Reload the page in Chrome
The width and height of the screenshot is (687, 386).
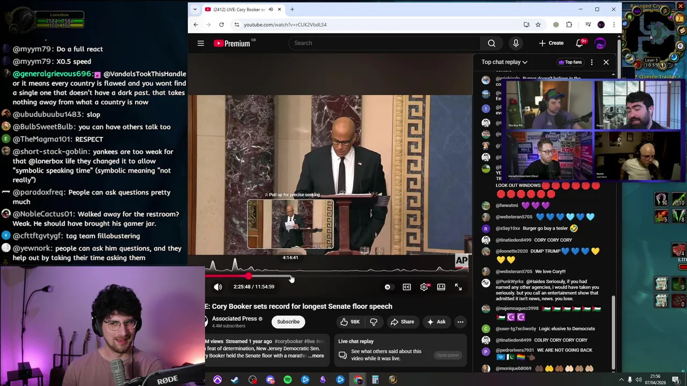(221, 25)
